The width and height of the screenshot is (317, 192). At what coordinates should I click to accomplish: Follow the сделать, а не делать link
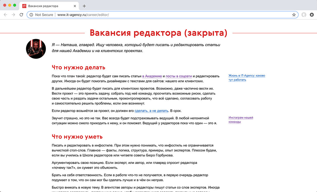tap(152, 111)
